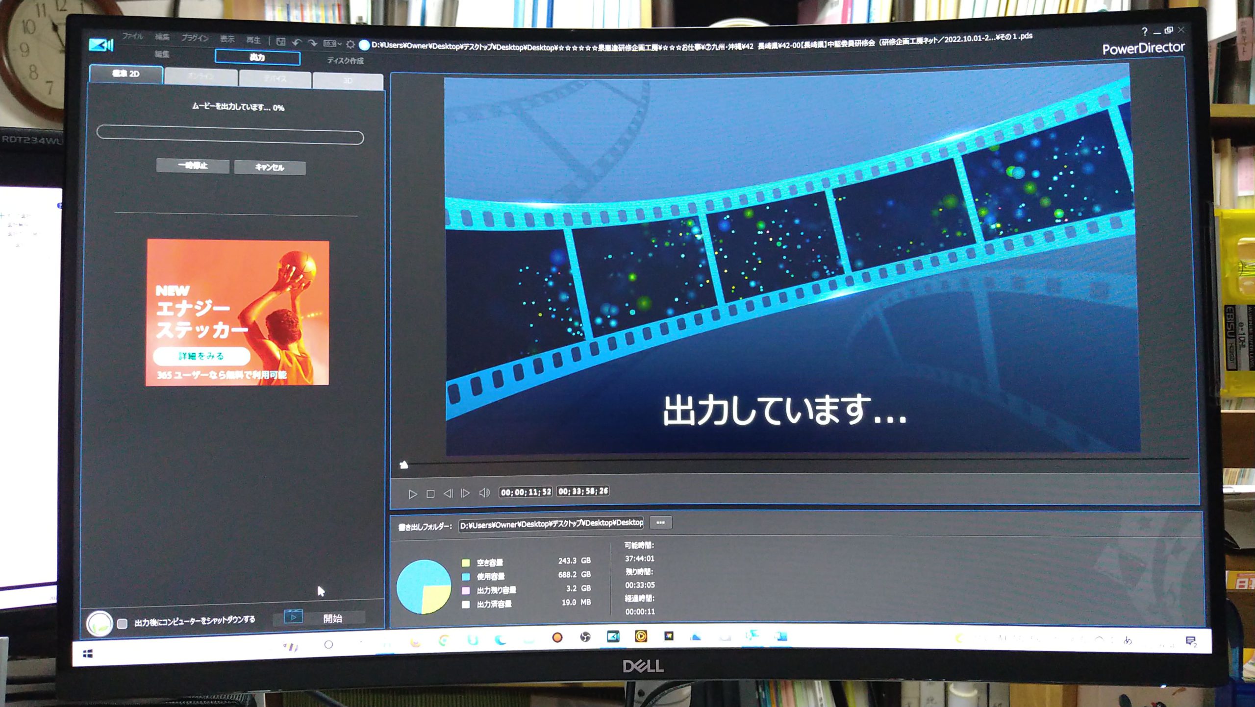
Task: Select the オンライン output tab
Action: coord(201,76)
